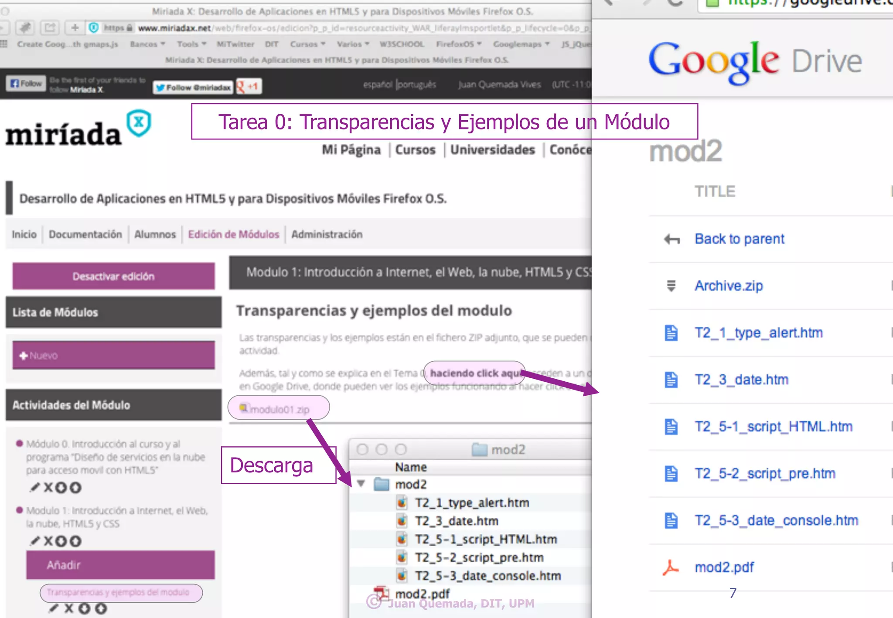Open the Bancos bookmarks dropdown
Viewport: 893px width, 618px height.
pos(147,44)
